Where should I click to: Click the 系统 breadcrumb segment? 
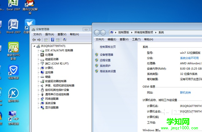coord(161,32)
